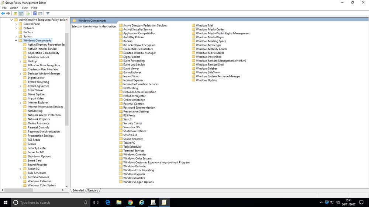The width and height of the screenshot is (369, 207).
Task: Click the Up One Level folder icon
Action: (x=15, y=14)
